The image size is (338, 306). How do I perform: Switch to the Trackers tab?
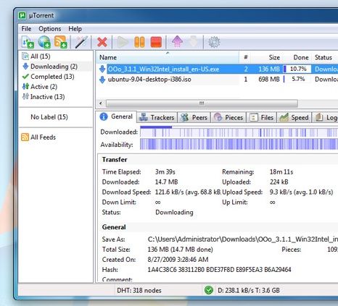[157, 117]
